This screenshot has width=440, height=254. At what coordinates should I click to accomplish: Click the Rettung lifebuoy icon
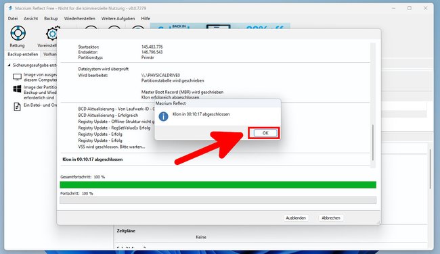click(x=18, y=33)
